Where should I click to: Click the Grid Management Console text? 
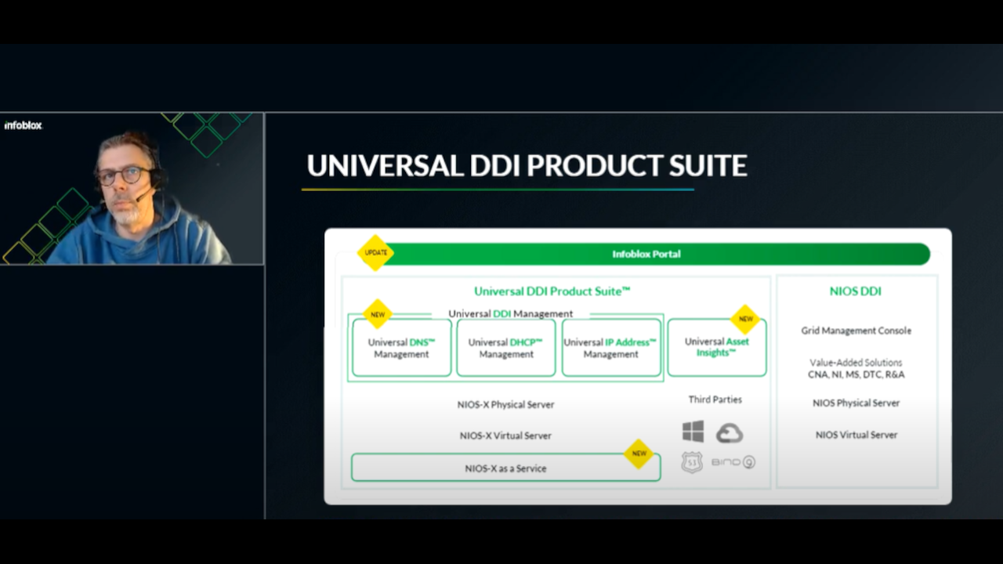[856, 331]
